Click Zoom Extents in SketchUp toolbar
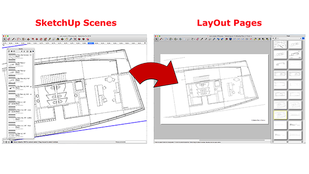Image resolution: width=309 pixels, height=174 pixels. pyautogui.click(x=75, y=39)
